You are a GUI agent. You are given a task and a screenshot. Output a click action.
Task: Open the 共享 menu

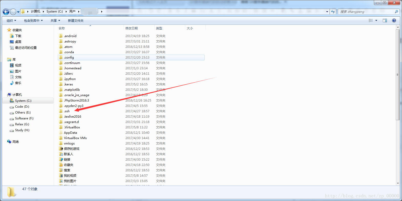point(55,20)
